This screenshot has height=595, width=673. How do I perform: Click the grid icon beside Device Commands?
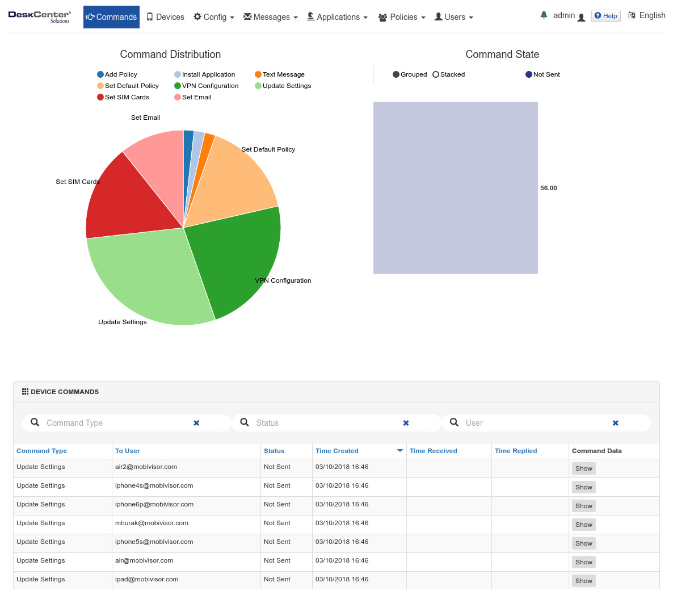(25, 392)
